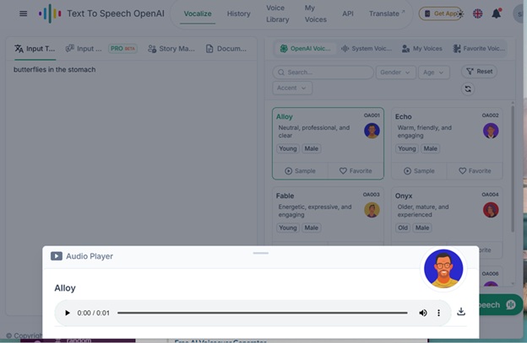This screenshot has width=527, height=343.
Task: Open the notifications bell
Action: [497, 13]
